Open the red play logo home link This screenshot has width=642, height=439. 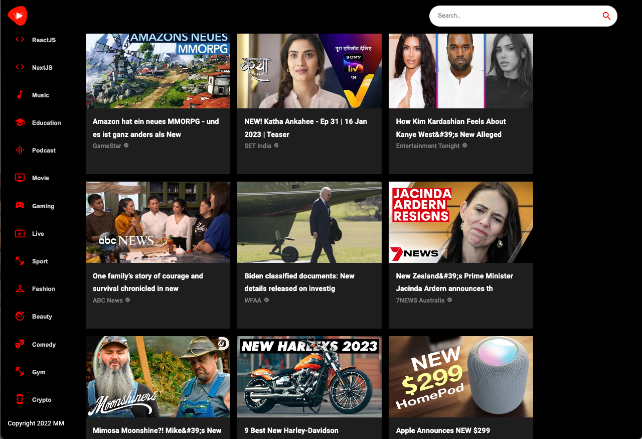(x=18, y=16)
